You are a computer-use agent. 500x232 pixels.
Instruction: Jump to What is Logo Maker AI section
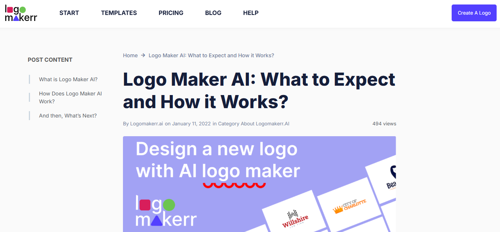tap(68, 79)
